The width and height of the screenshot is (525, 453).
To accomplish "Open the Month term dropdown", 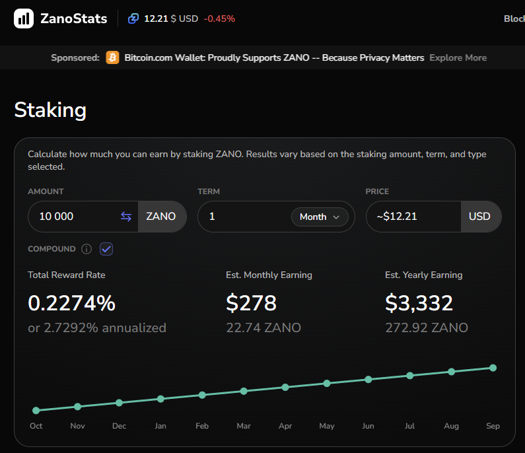I will point(320,217).
